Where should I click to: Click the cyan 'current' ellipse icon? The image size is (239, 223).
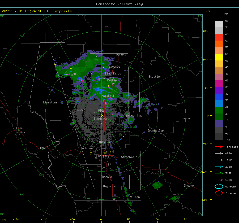[219, 186]
